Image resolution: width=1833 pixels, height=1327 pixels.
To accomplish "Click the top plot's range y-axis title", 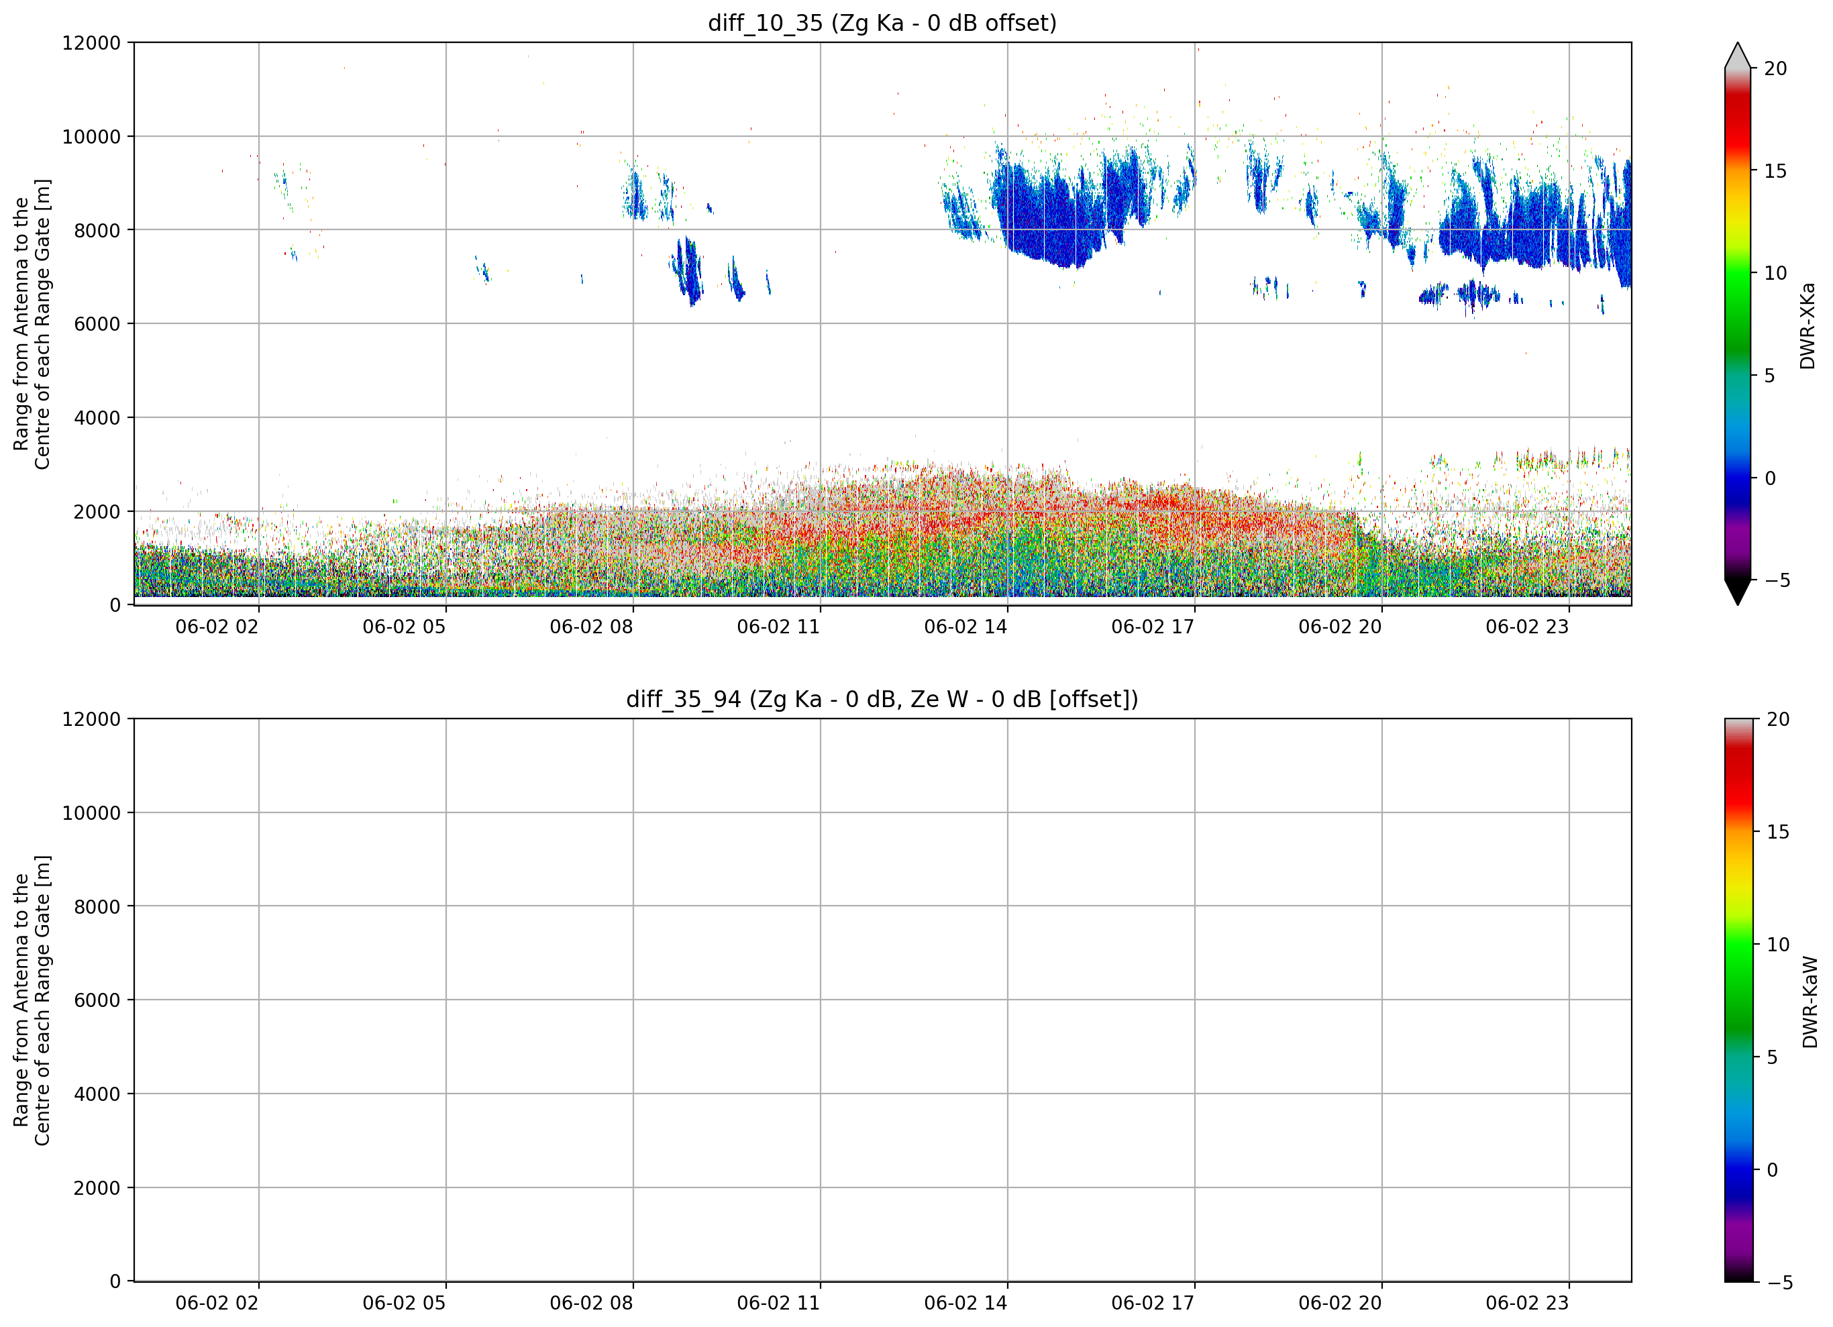I will coord(32,324).
